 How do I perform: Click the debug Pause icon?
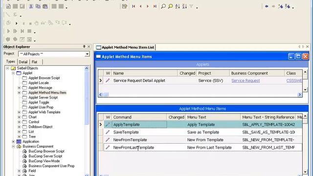(x=23, y=23)
